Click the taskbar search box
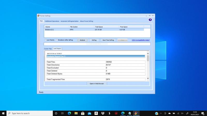Viewport: 207px width, 116px height. click(x=29, y=113)
